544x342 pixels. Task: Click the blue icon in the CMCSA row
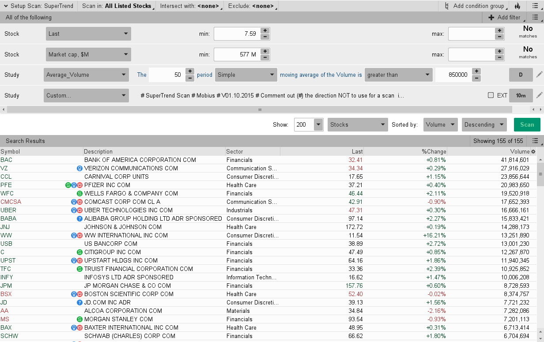pos(74,202)
